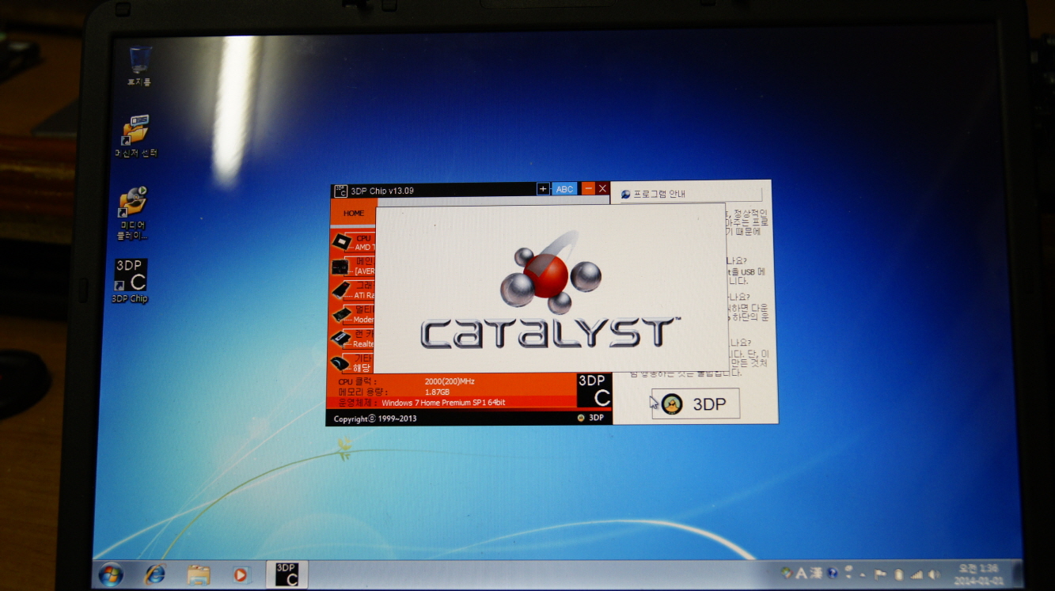This screenshot has width=1055, height=591.
Task: Launch Internet Explorer from taskbar
Action: (x=155, y=575)
